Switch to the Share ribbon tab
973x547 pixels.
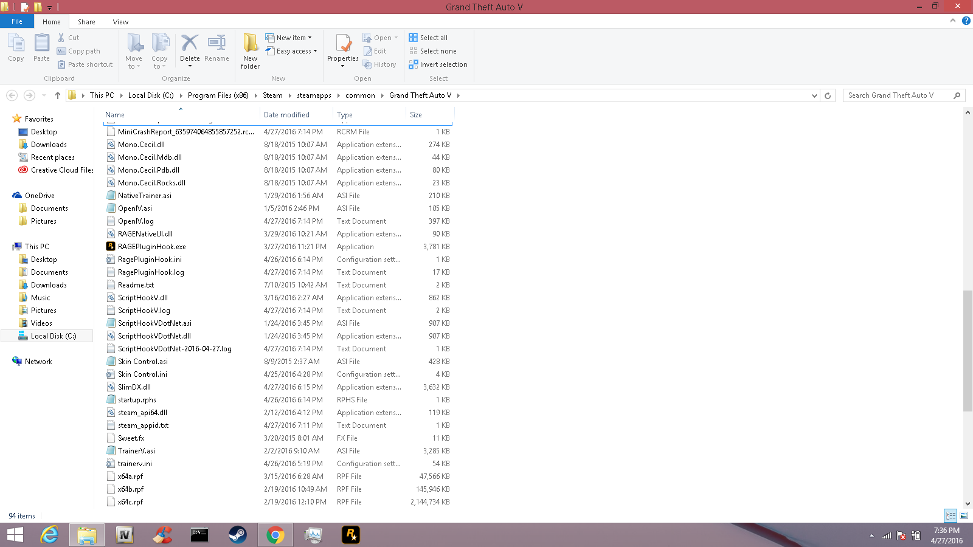pos(86,22)
